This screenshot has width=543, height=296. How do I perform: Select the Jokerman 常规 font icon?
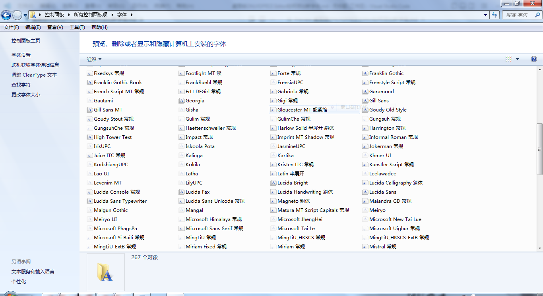tap(365, 146)
